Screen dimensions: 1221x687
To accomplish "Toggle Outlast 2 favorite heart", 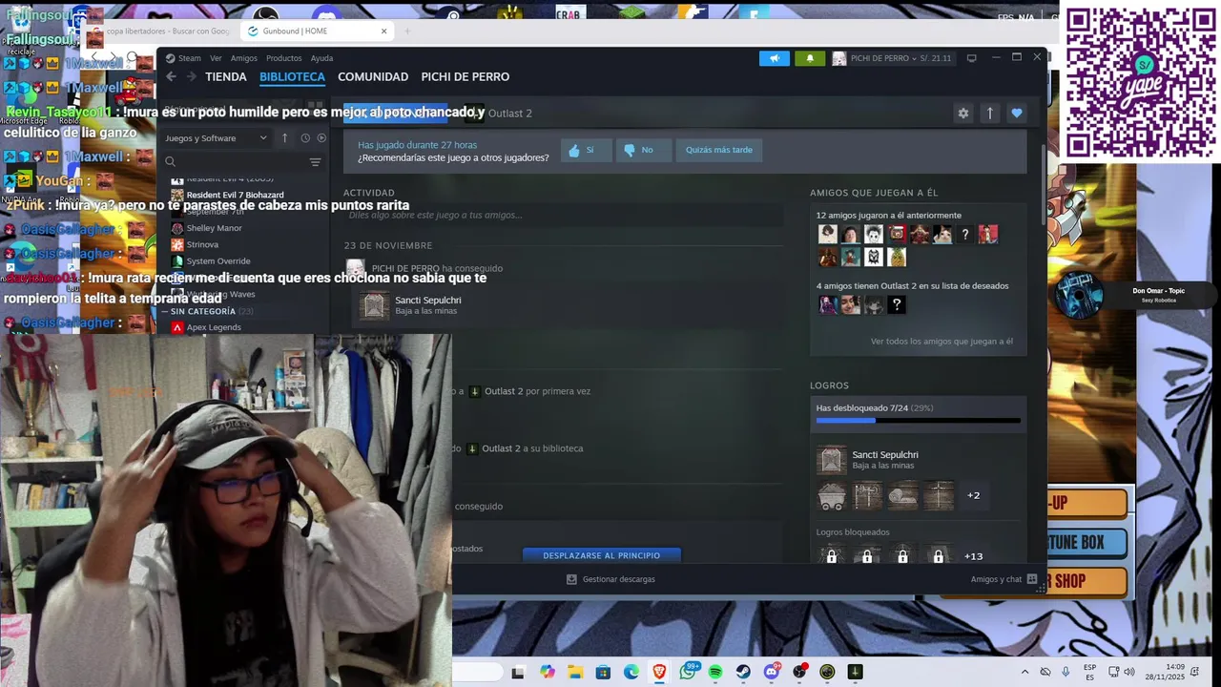I will click(1017, 113).
